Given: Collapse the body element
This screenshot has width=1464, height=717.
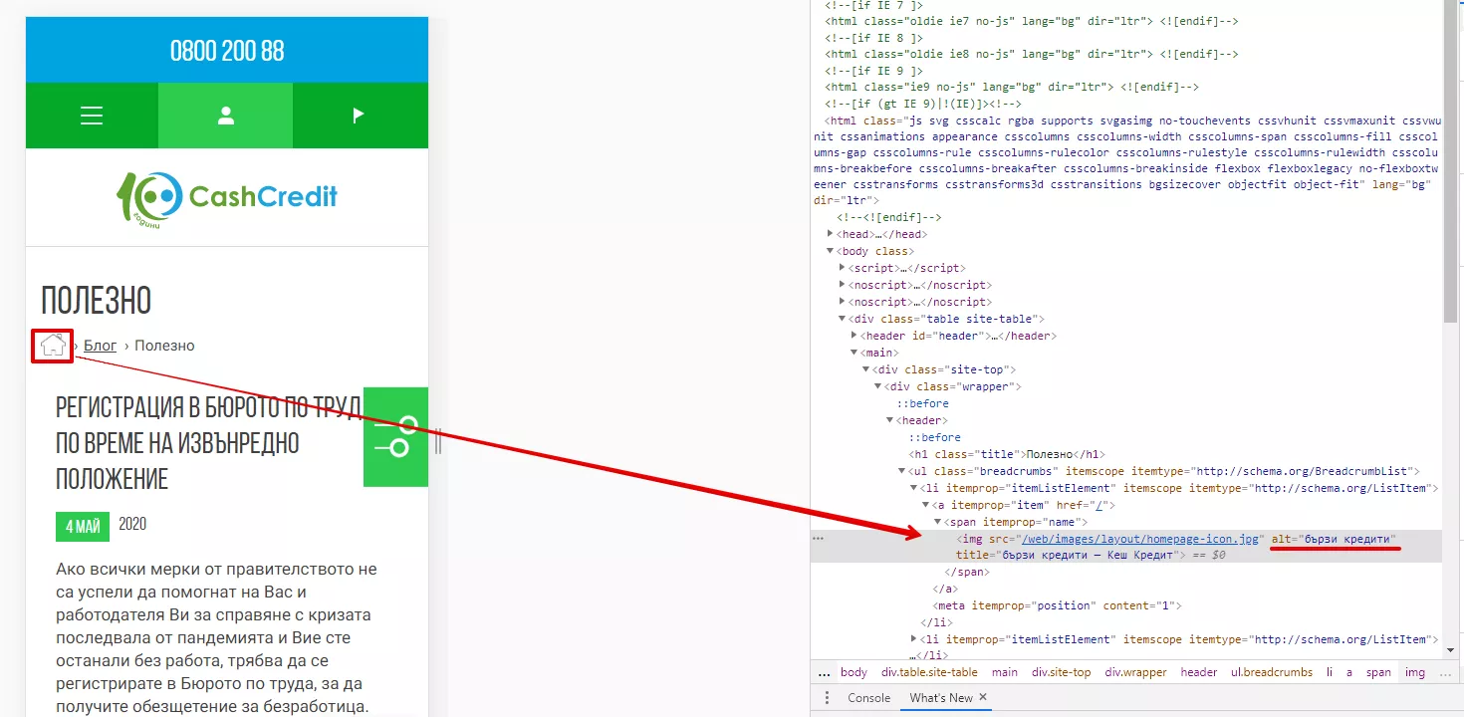Looking at the screenshot, I should pos(831,251).
